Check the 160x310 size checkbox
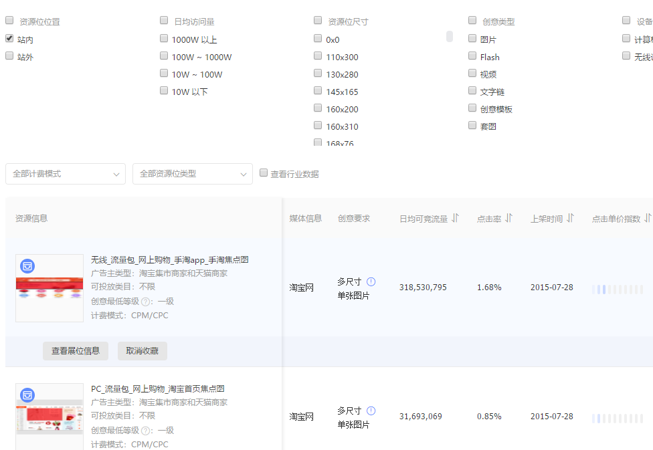 coord(318,125)
